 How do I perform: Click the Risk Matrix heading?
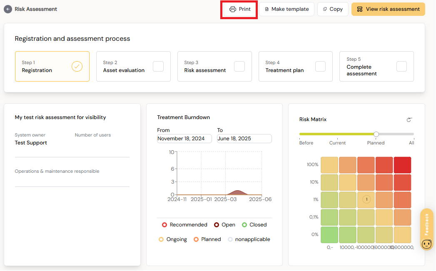[x=313, y=119]
